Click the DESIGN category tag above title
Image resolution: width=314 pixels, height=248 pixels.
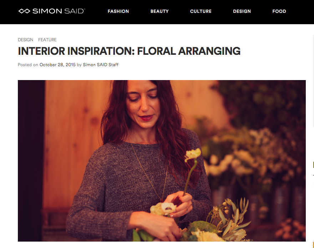[x=25, y=40]
